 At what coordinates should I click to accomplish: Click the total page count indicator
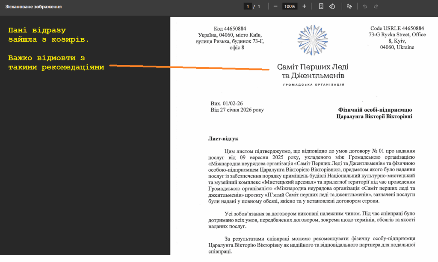click(258, 6)
